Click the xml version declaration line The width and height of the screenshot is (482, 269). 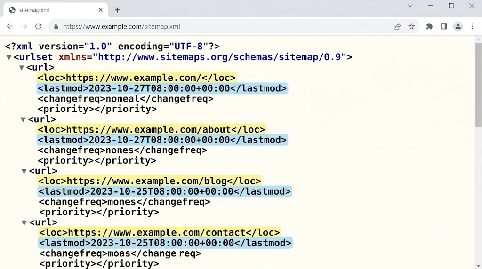click(x=112, y=47)
